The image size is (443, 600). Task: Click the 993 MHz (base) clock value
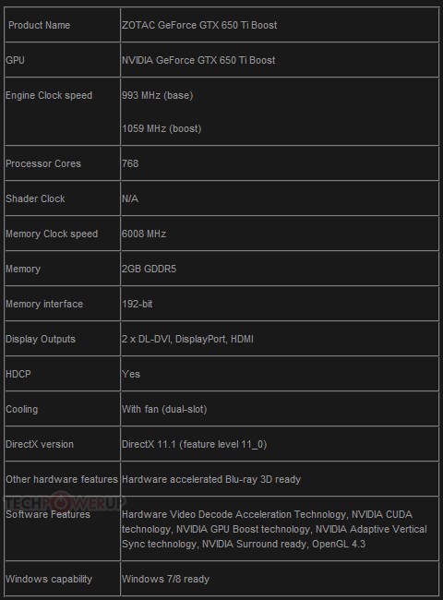pyautogui.click(x=157, y=95)
